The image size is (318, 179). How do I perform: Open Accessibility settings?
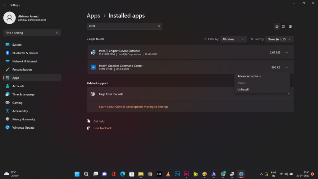tap(32, 111)
